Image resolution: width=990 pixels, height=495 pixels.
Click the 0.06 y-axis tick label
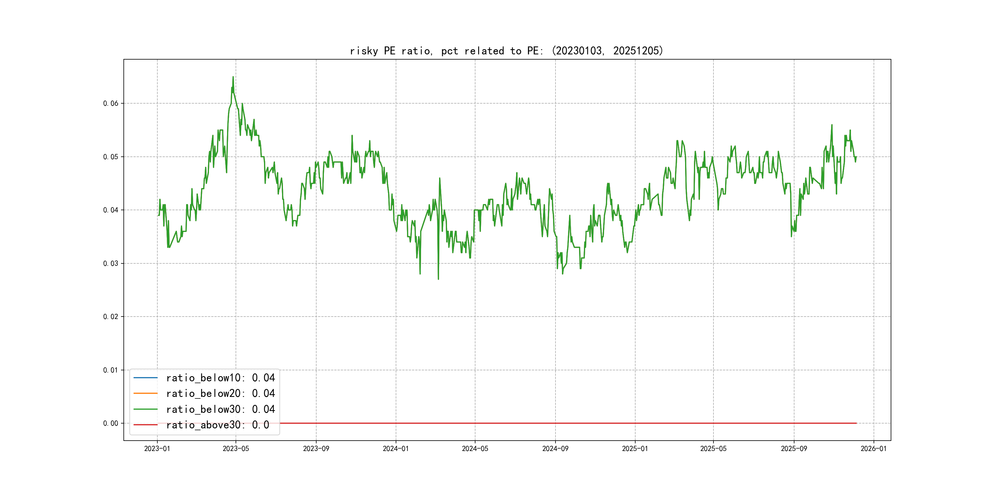(111, 103)
